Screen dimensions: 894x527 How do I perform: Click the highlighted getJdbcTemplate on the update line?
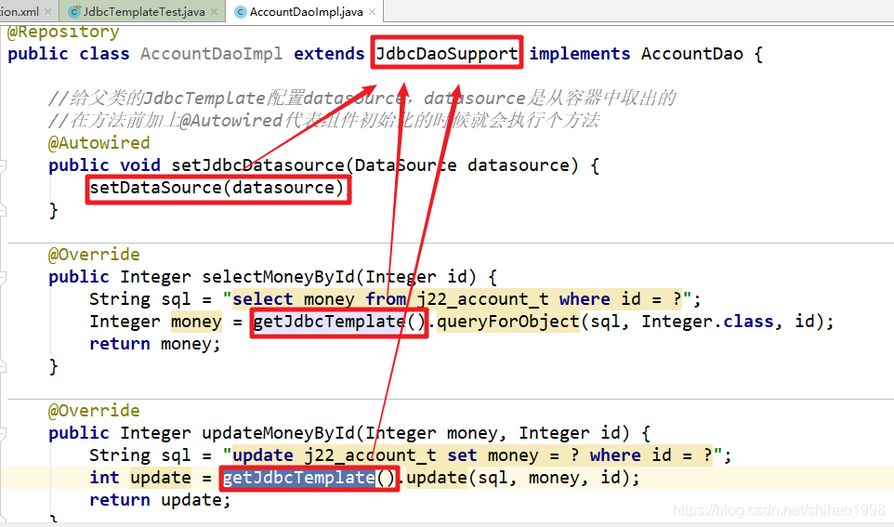298,478
